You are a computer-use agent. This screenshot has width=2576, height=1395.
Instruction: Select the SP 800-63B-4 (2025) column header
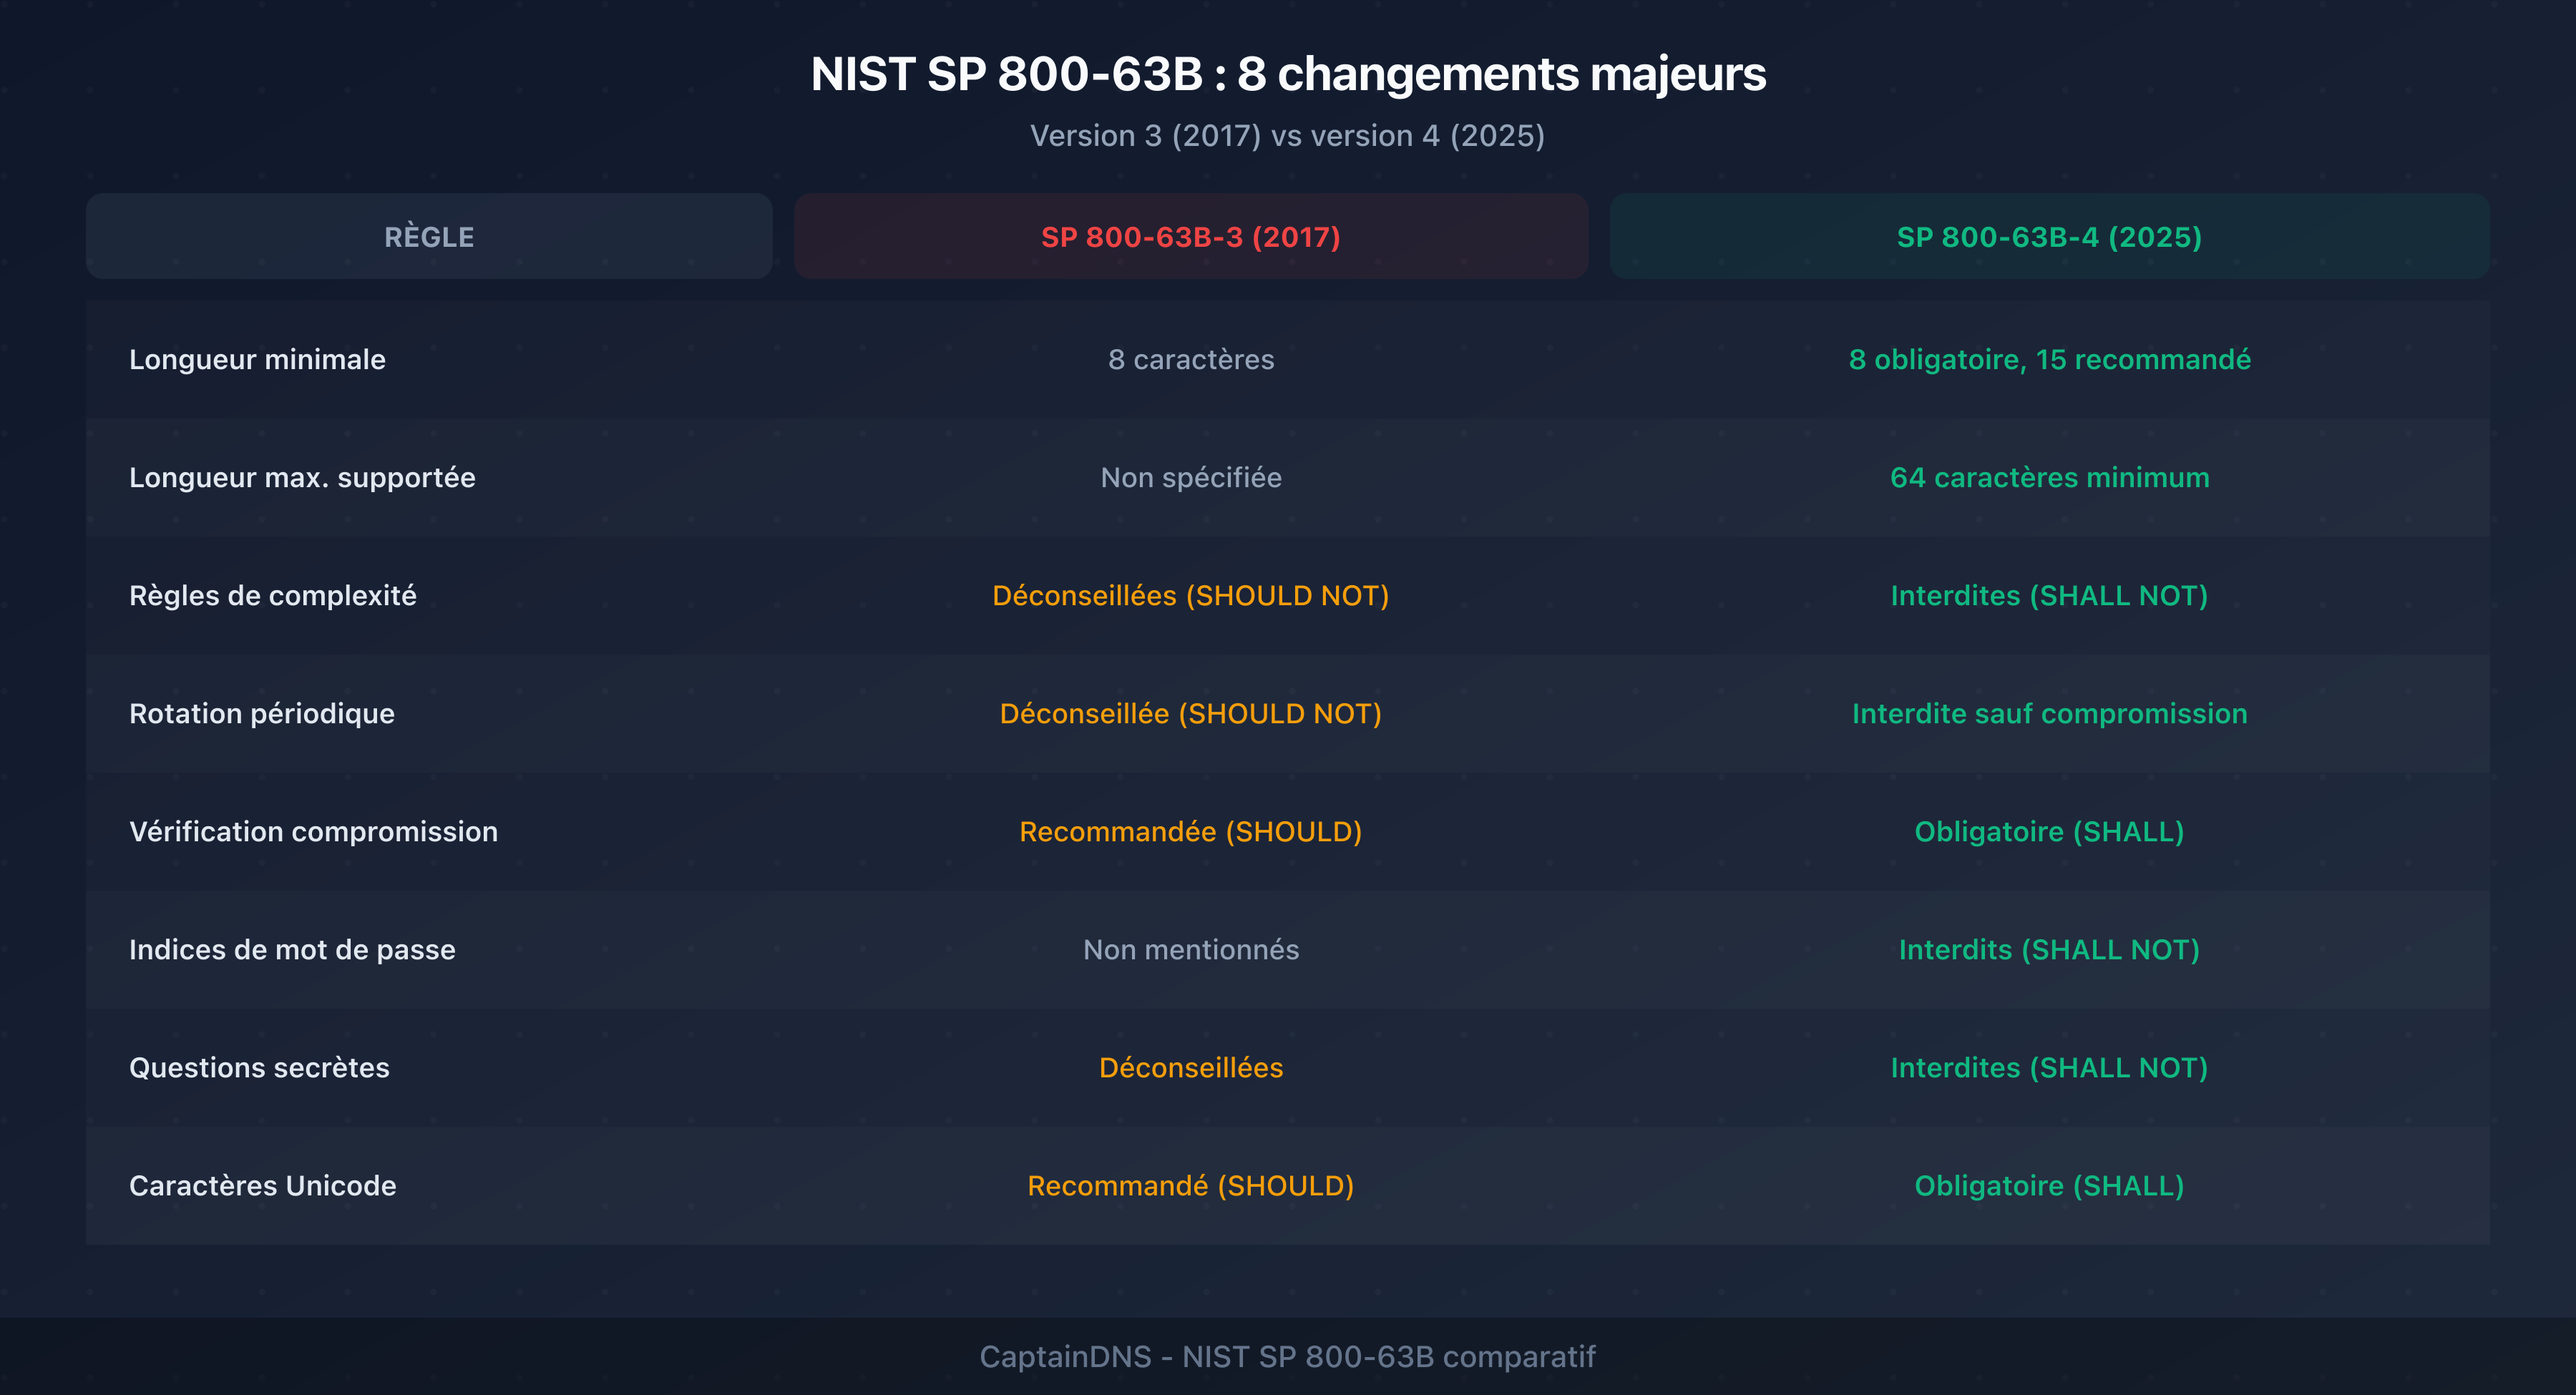(2049, 236)
